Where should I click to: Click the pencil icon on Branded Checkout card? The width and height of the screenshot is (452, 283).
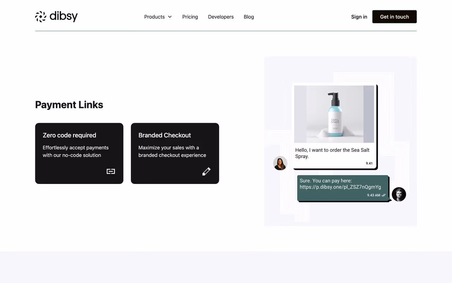coord(207,171)
